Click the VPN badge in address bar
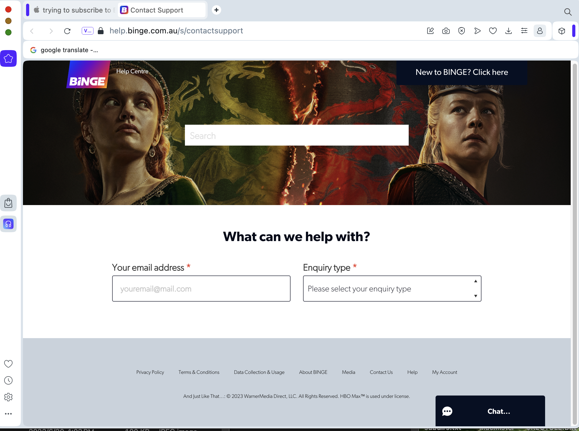 click(87, 31)
